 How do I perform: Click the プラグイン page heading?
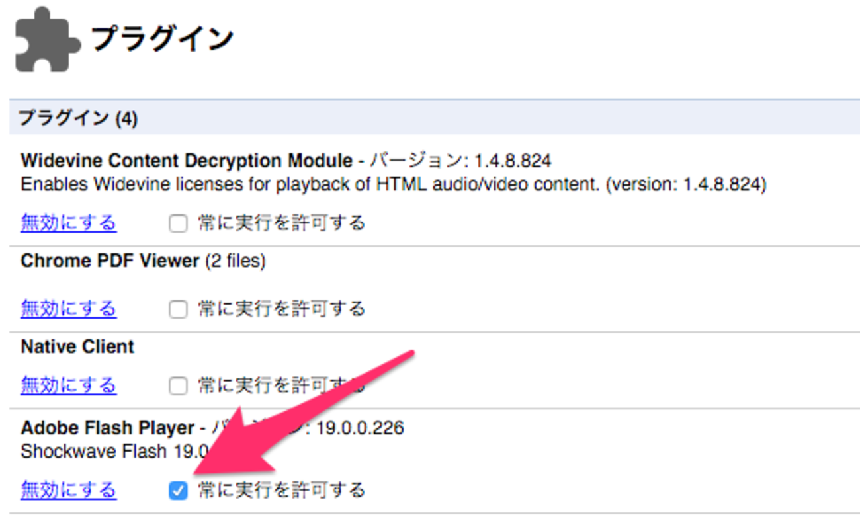162,39
